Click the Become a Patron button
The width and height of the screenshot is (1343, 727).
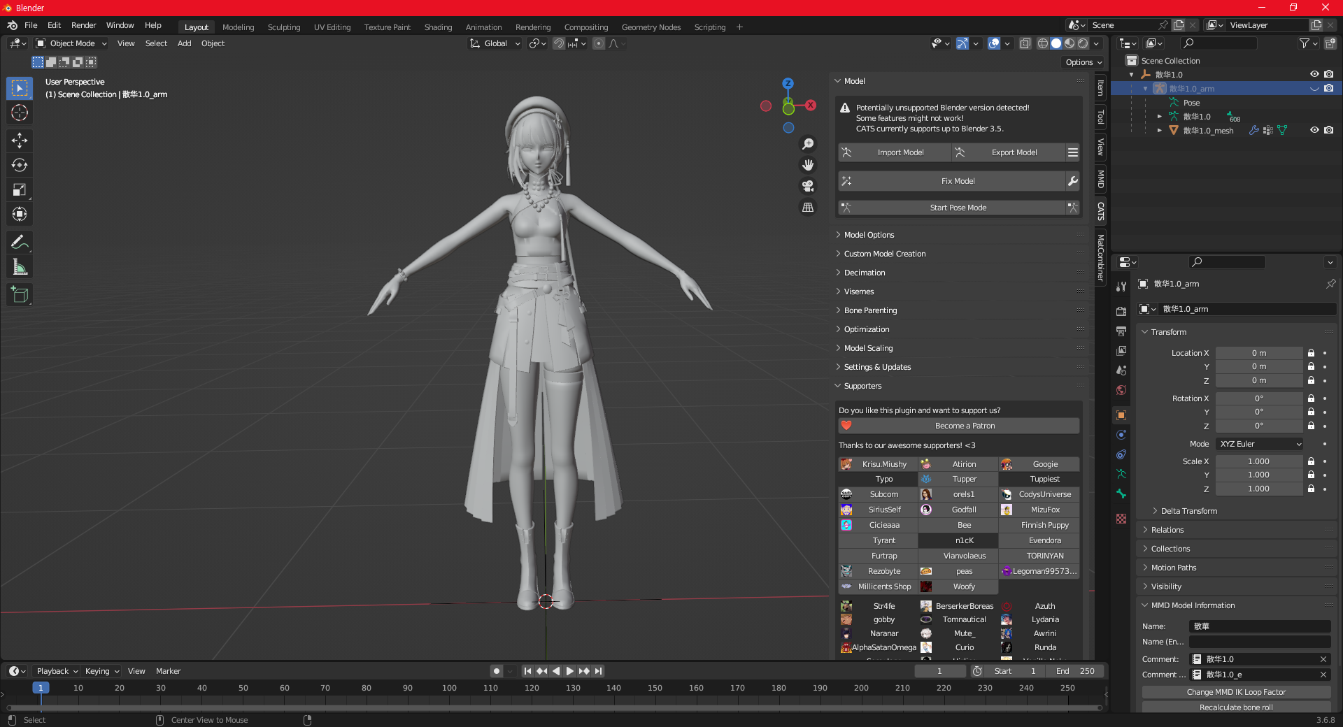pyautogui.click(x=965, y=426)
